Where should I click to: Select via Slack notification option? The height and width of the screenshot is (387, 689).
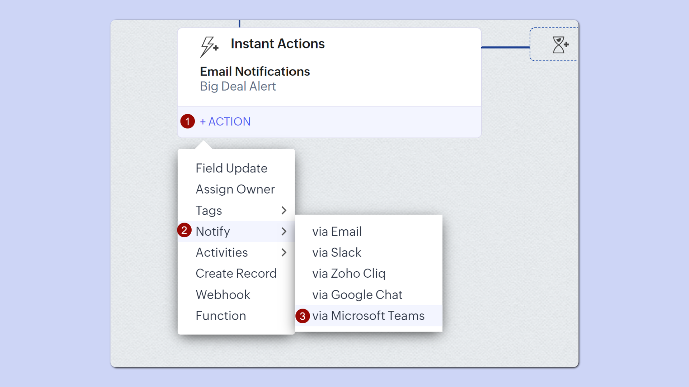(x=336, y=253)
